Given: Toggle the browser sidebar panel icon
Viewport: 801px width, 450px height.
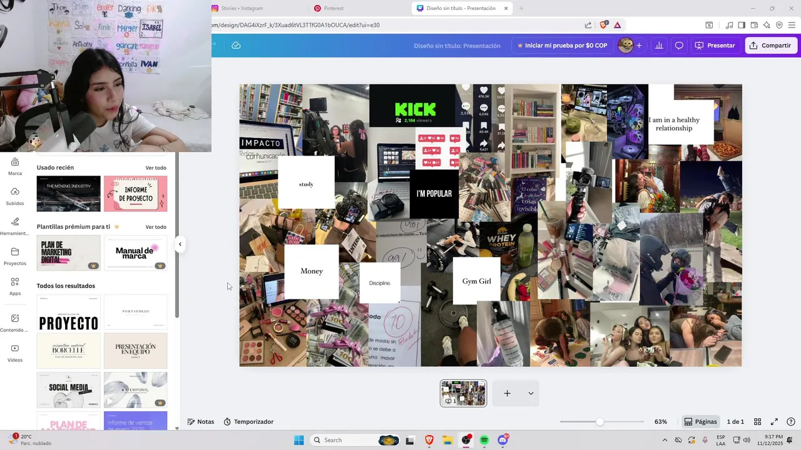Looking at the screenshot, I should pyautogui.click(x=742, y=25).
